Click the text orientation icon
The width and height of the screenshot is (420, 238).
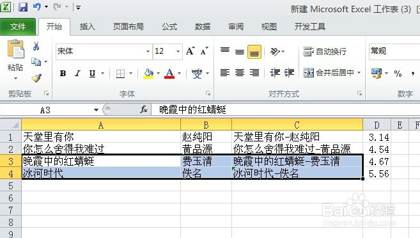tap(275, 51)
